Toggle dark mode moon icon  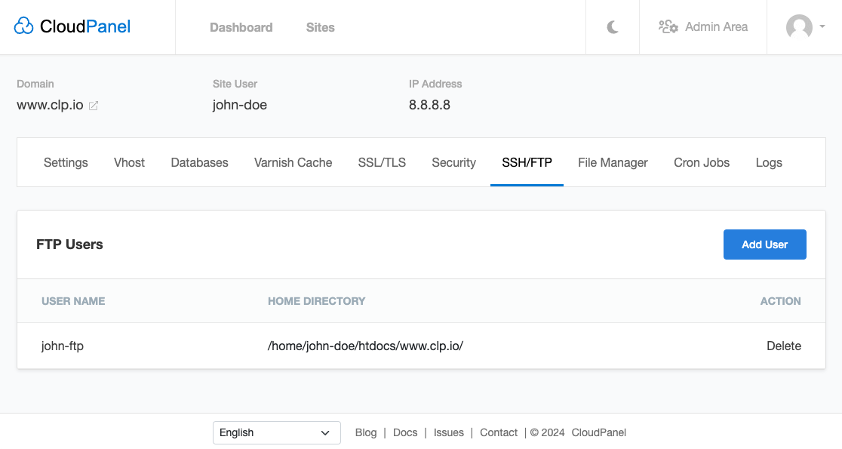[x=613, y=27]
